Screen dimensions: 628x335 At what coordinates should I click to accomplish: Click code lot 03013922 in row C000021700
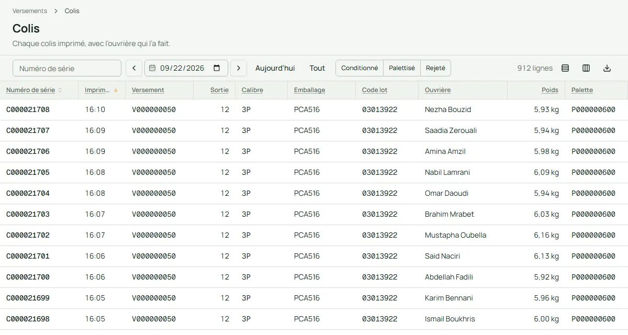380,277
